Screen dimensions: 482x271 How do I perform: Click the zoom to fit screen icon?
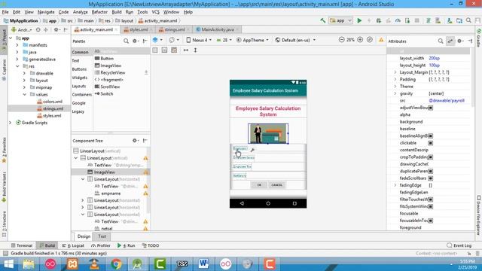370,40
